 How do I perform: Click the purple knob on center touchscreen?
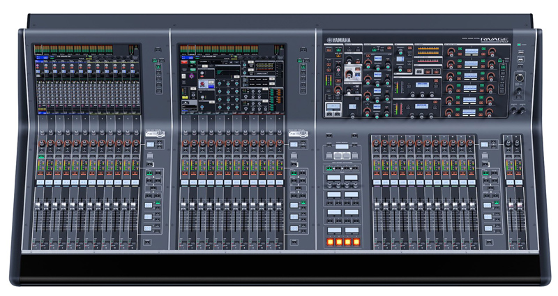click(192, 77)
